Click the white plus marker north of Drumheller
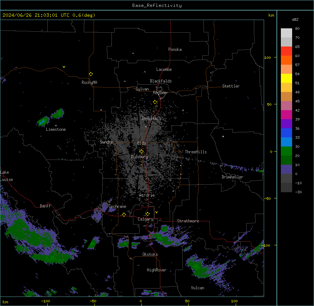314x306 pixels. point(223,136)
